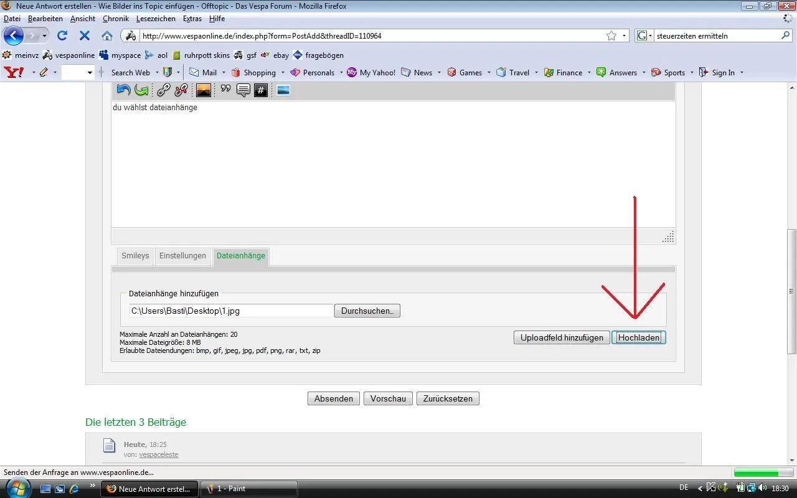Click the quotation marks quote icon

225,90
